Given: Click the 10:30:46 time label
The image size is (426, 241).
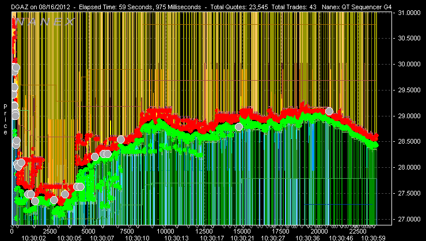Looking at the screenshot, I should click(x=341, y=238).
